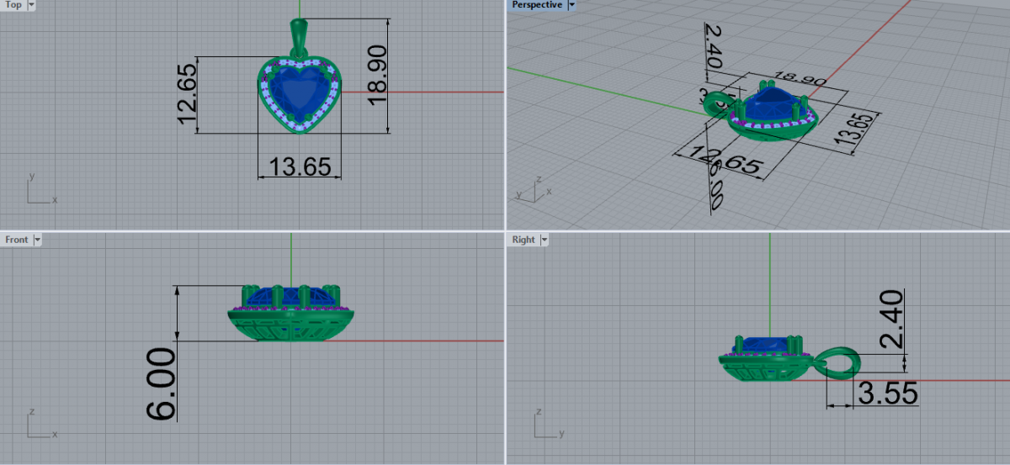Select the 18.90 dimension in Top view

(377, 75)
